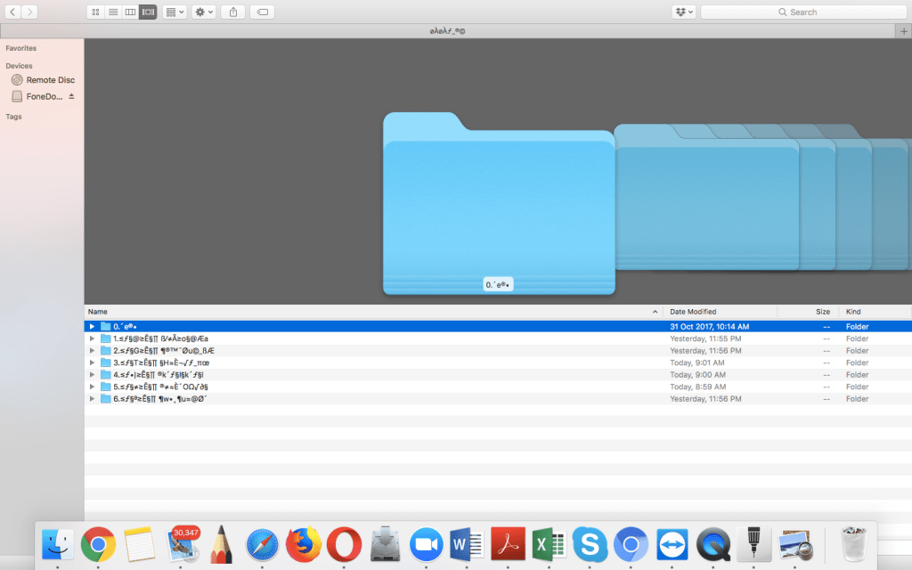Switch to icon view in Finder toolbar
This screenshot has width=912, height=570.
95,12
